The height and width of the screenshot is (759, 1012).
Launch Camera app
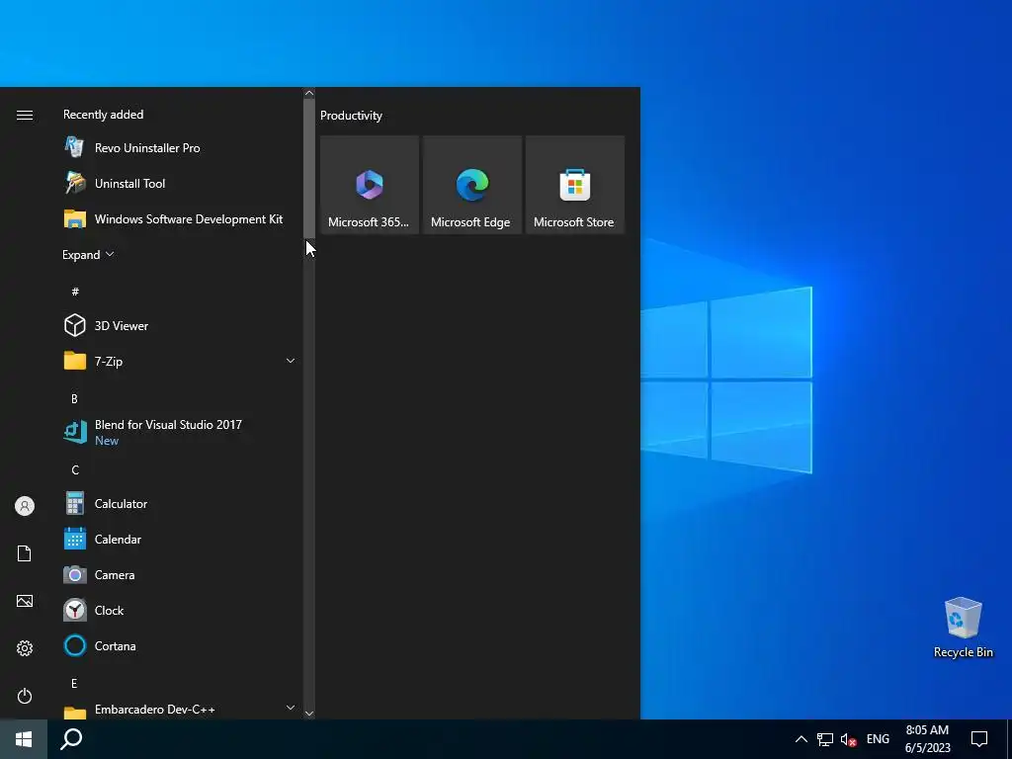[x=178, y=574]
